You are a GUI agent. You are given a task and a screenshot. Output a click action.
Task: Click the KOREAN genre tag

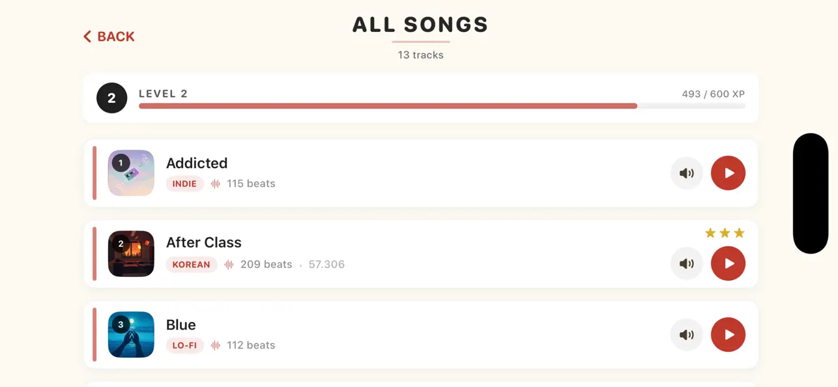click(x=192, y=265)
